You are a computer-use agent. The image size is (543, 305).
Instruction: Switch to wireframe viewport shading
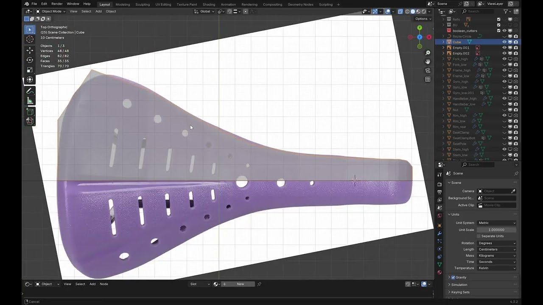tap(407, 11)
